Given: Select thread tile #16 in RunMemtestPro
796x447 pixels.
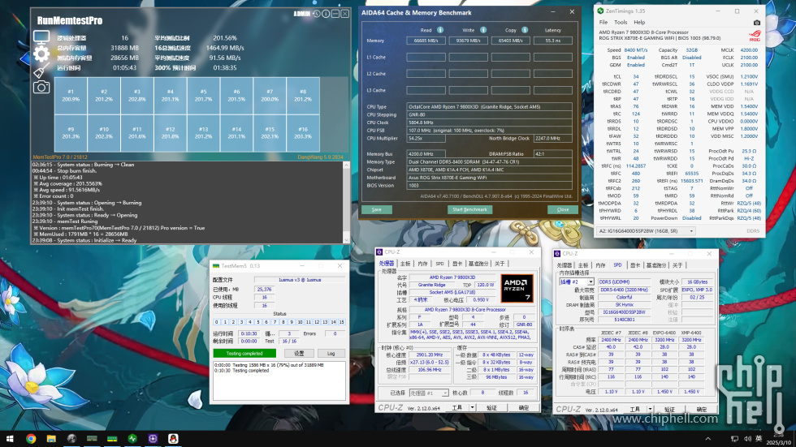Looking at the screenshot, I should point(303,133).
